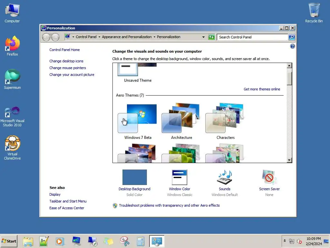Select the Architecture theme
Screen dimensions: 330x248
(x=181, y=122)
